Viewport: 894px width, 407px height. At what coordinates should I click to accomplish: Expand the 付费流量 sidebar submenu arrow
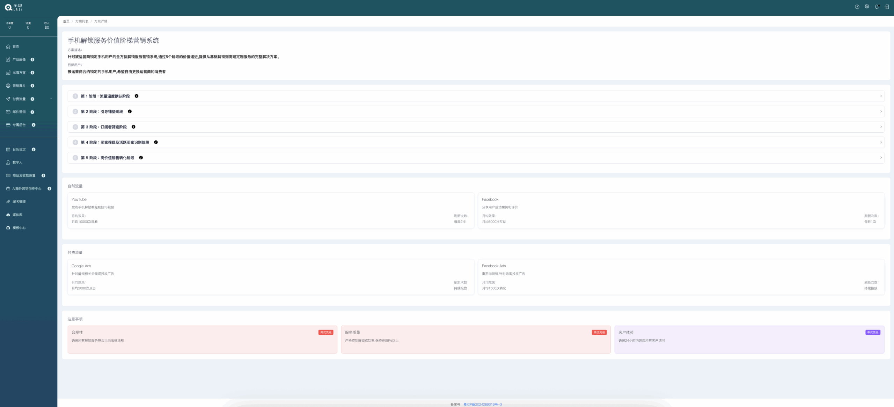click(51, 99)
